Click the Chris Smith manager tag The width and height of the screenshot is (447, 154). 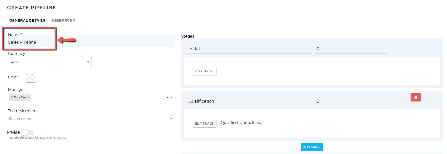[x=21, y=98]
